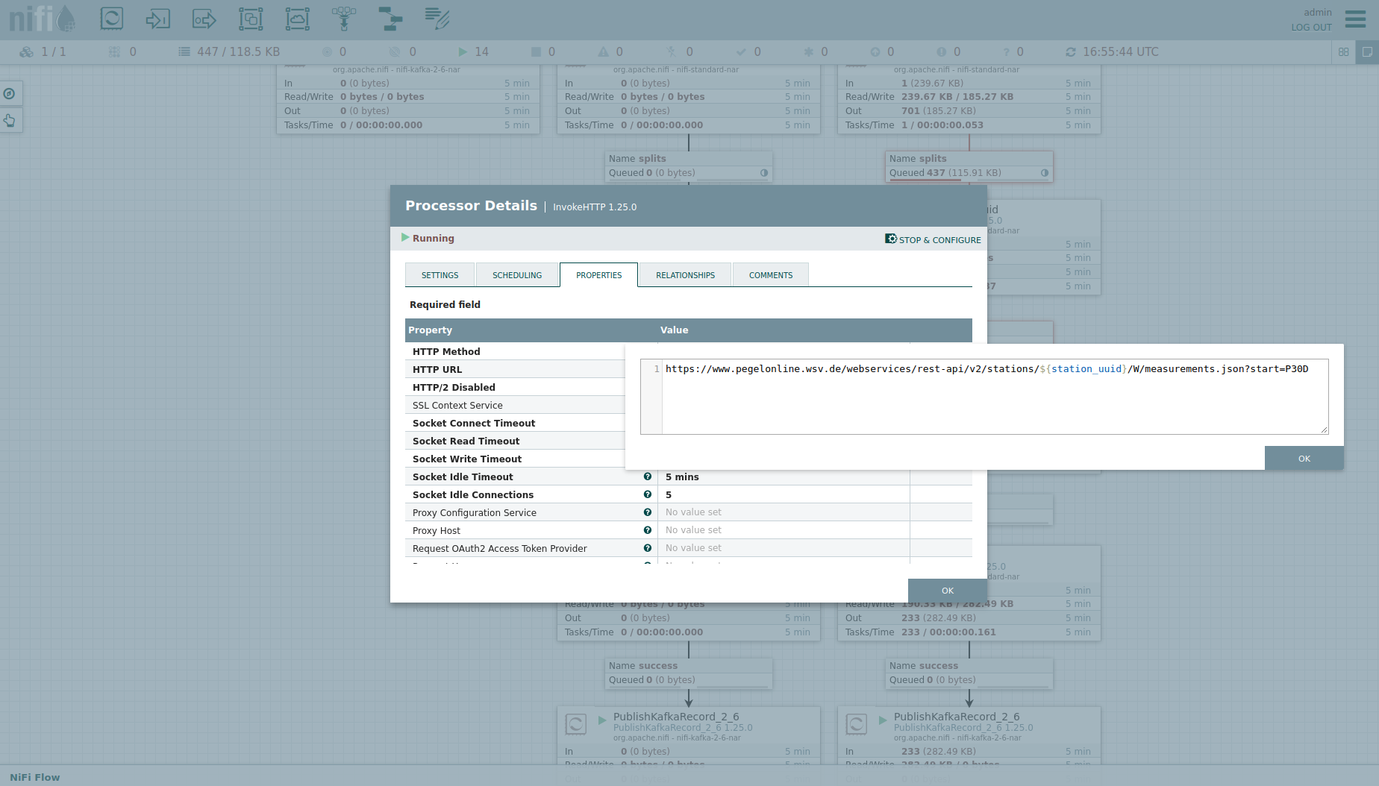This screenshot has width=1379, height=786.
Task: Click Stop & Configure button
Action: click(933, 239)
